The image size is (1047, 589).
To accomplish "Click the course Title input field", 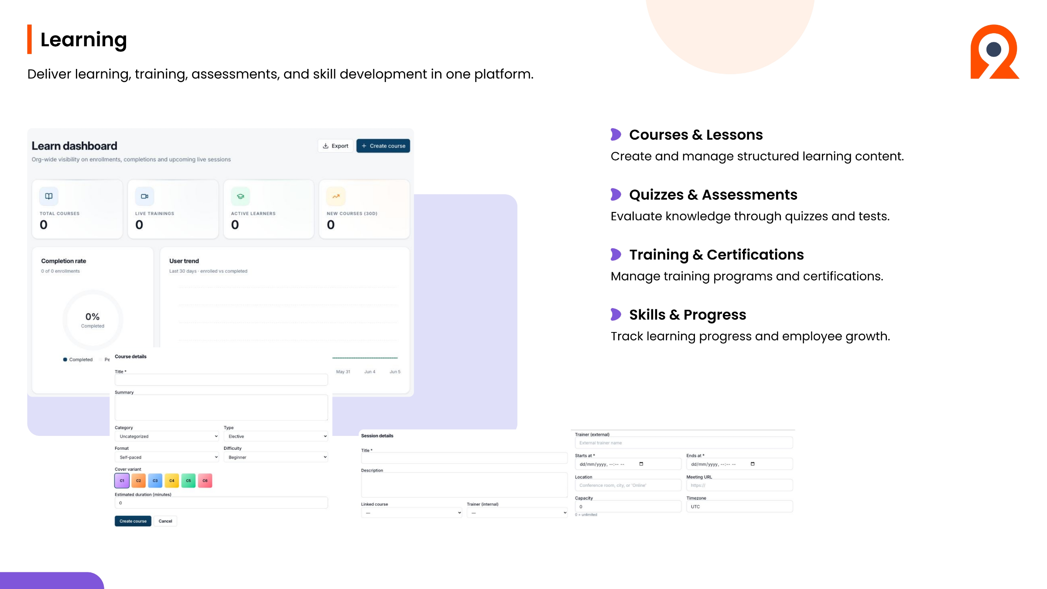I will [x=221, y=380].
